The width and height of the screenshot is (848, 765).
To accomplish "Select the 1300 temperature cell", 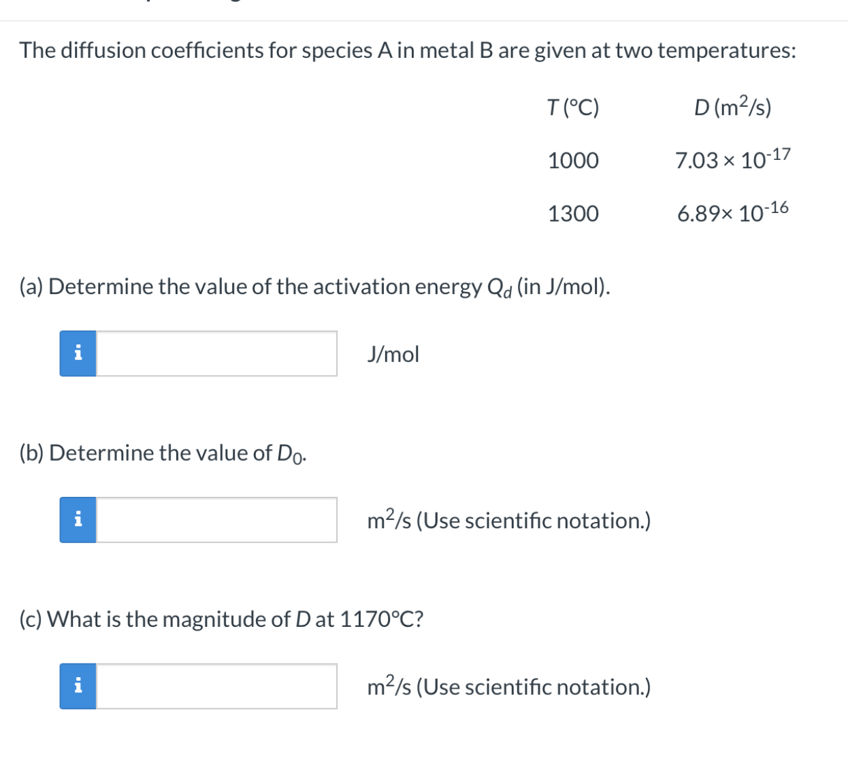I will pyautogui.click(x=573, y=214).
